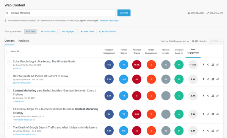The width and height of the screenshot is (227, 138).
Task: Expand More Filters
Action: pos(87,31)
